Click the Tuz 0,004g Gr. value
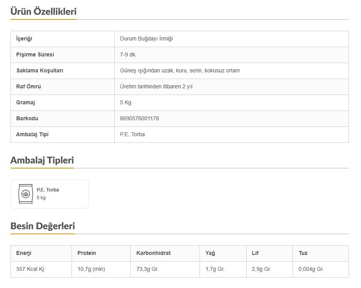361x288 pixels. click(x=311, y=269)
